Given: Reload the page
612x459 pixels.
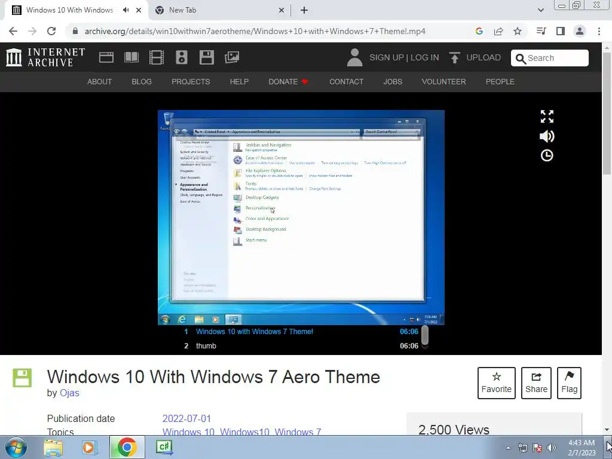Looking at the screenshot, I should coord(51,31).
